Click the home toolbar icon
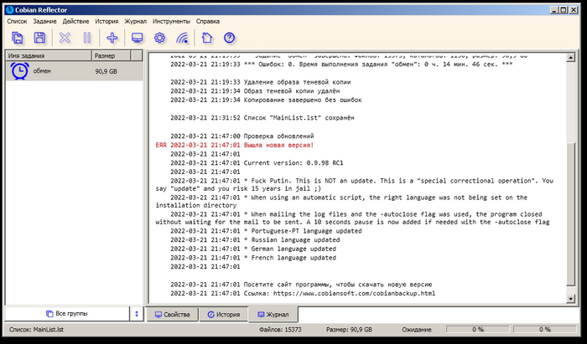Screen dimensions: 587x344 (x=207, y=37)
